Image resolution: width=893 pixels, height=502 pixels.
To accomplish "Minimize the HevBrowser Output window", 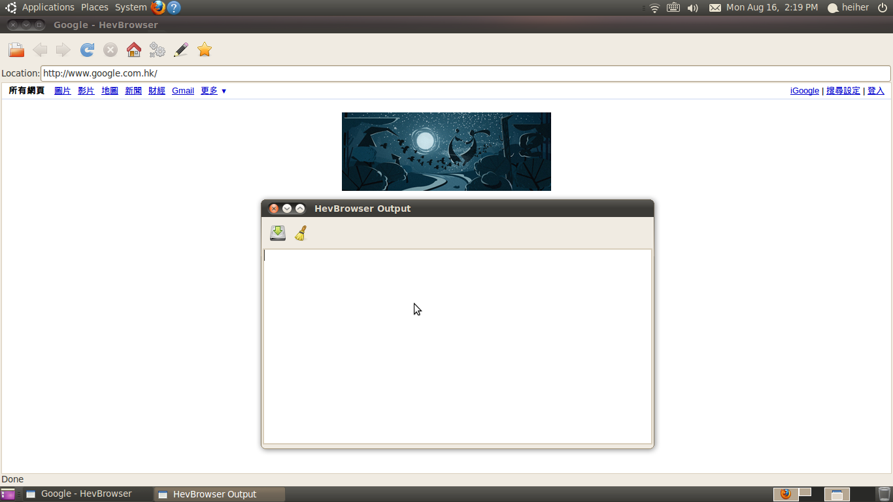I will click(287, 209).
